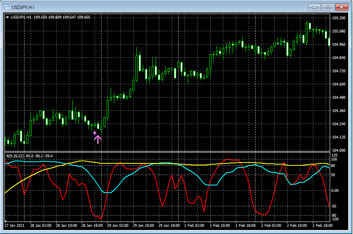Click the 2 Feb 18:00 time label

(x=322, y=226)
